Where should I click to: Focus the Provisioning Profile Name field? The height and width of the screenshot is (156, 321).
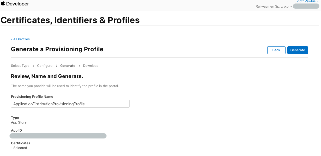(70, 104)
